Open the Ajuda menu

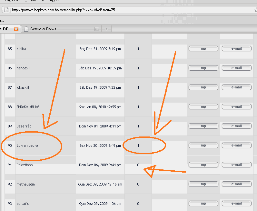(54, 1)
